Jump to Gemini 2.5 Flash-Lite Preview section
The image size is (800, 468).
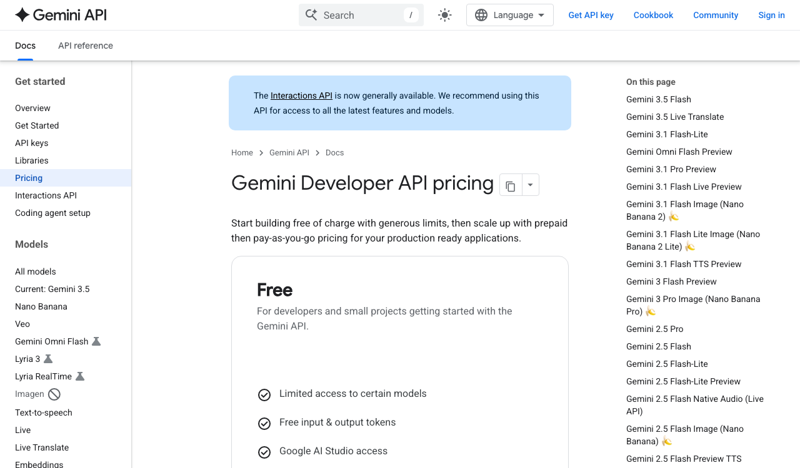click(683, 381)
